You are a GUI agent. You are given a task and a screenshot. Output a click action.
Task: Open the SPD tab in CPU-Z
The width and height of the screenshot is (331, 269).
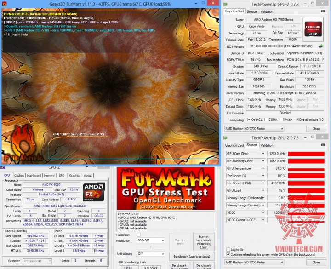point(62,176)
